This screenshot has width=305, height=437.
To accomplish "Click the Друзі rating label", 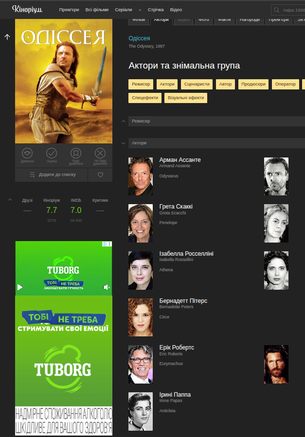I will tap(27, 200).
